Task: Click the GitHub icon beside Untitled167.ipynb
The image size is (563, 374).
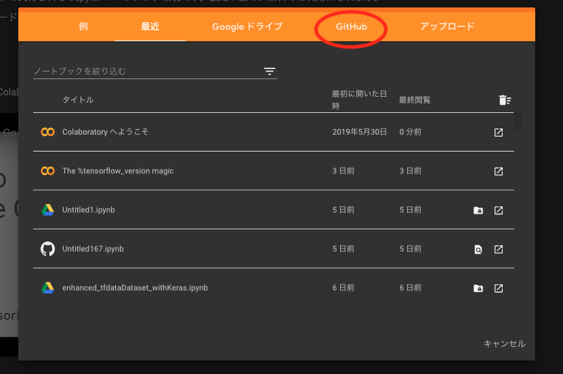Action: [47, 249]
